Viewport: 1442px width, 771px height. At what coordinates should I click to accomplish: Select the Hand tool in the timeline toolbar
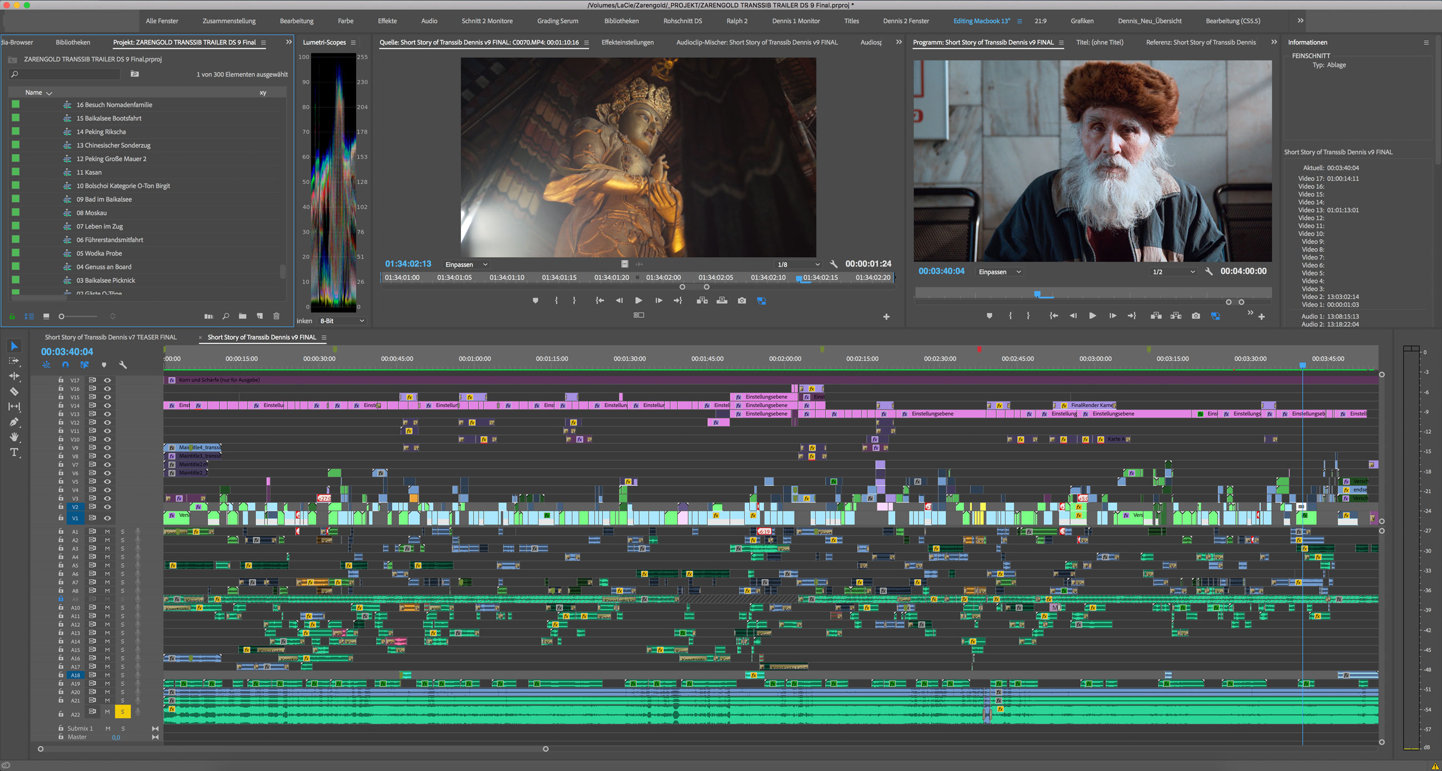[x=13, y=437]
